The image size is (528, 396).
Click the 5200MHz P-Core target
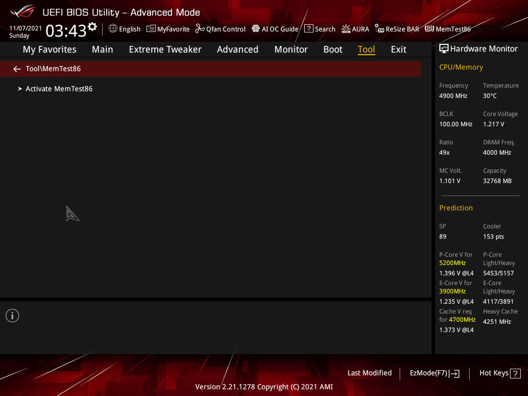click(x=452, y=263)
